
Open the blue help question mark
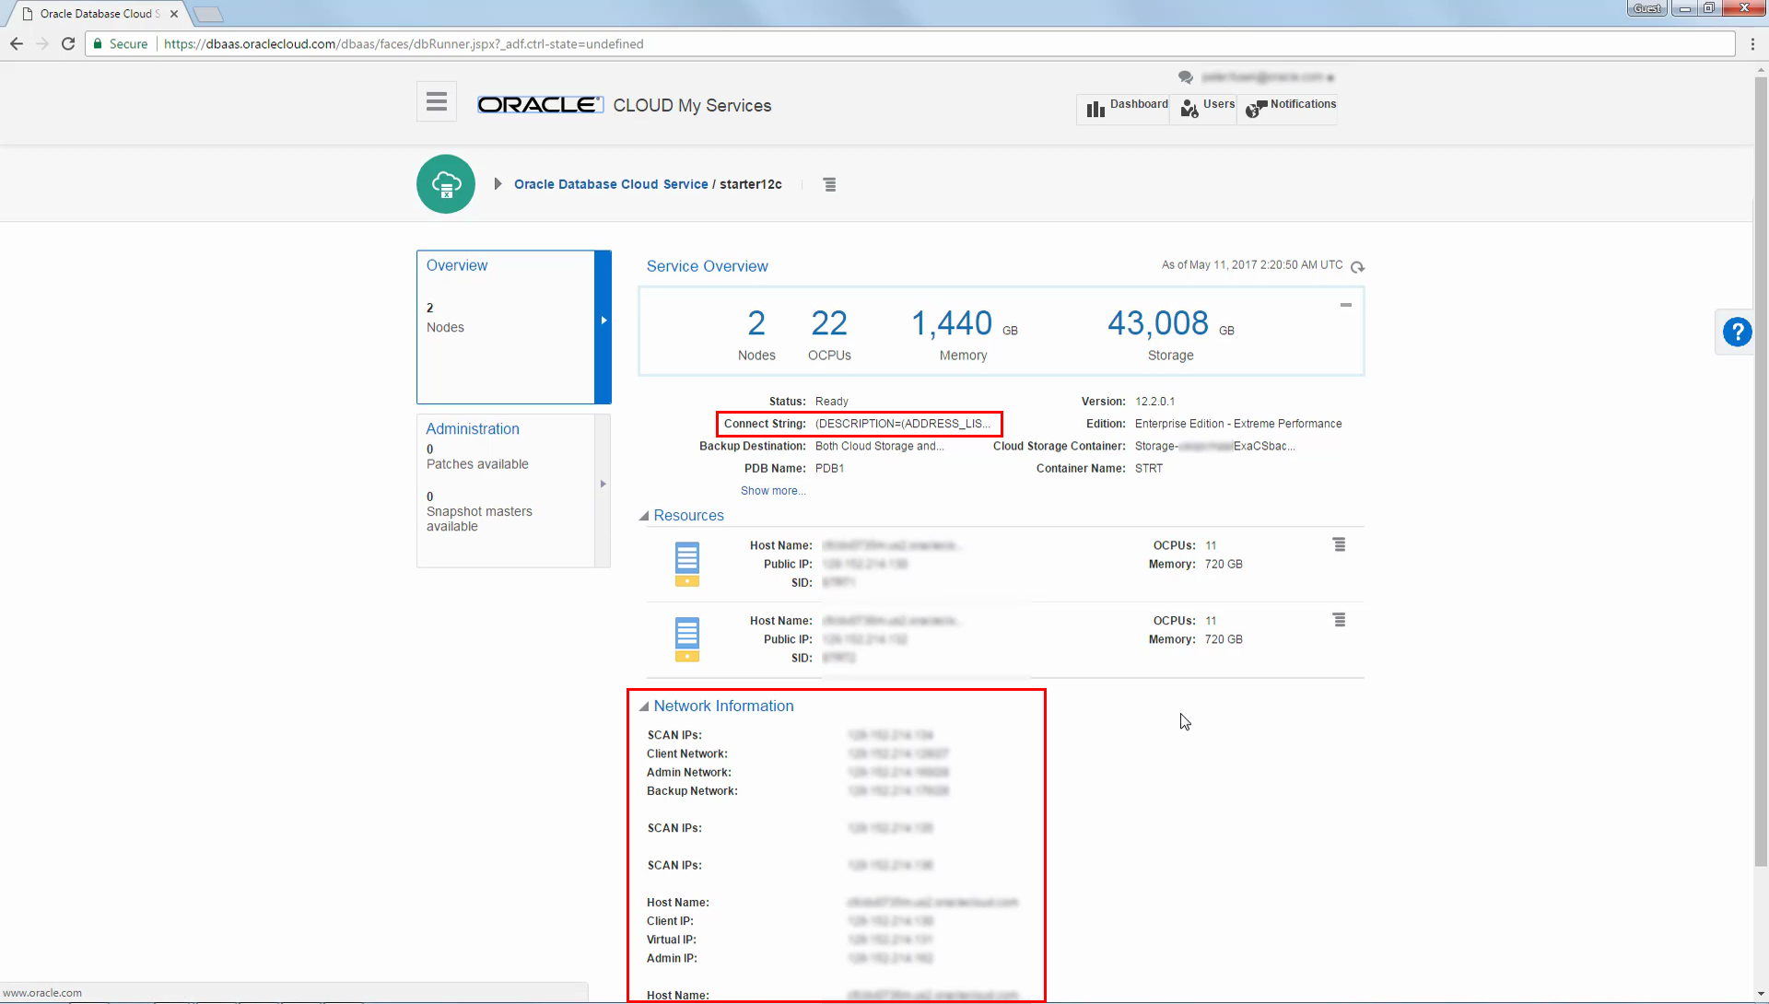pos(1738,332)
